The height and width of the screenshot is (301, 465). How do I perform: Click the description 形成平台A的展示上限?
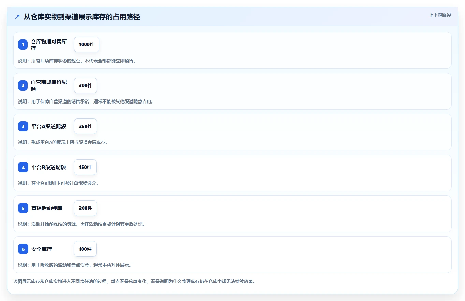click(x=63, y=142)
